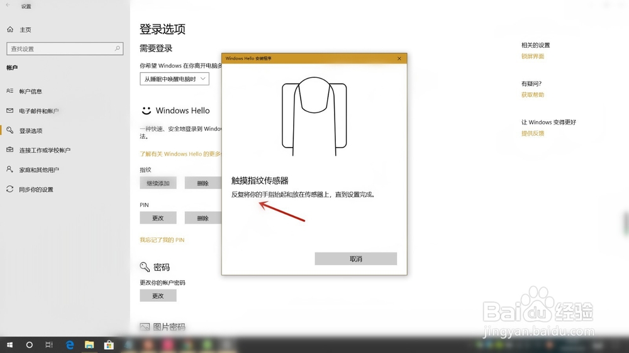Open the Windows Start menu
629x353 pixels.
coord(9,345)
